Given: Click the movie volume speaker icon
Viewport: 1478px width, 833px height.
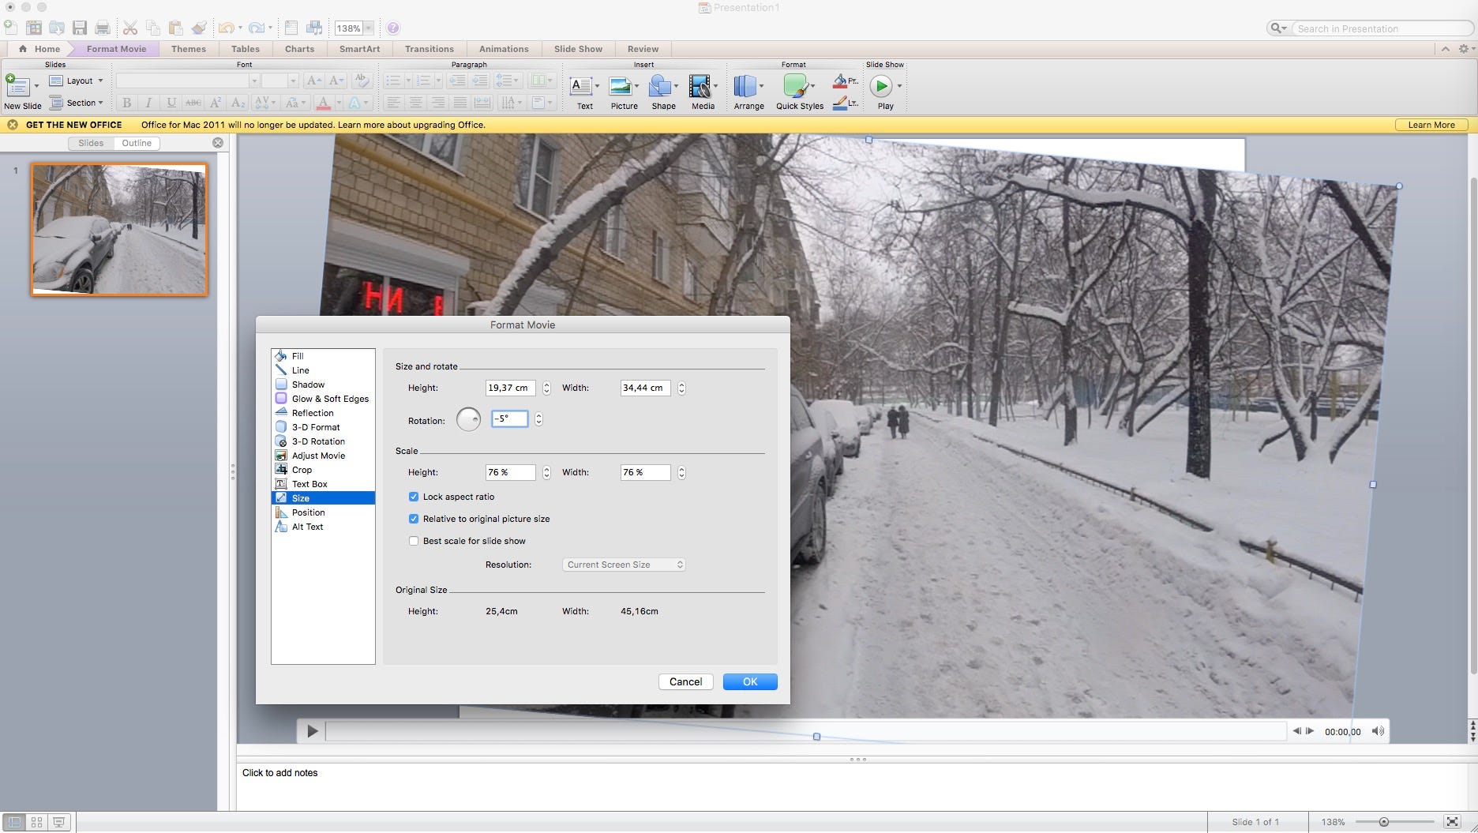Looking at the screenshot, I should [x=1378, y=731].
